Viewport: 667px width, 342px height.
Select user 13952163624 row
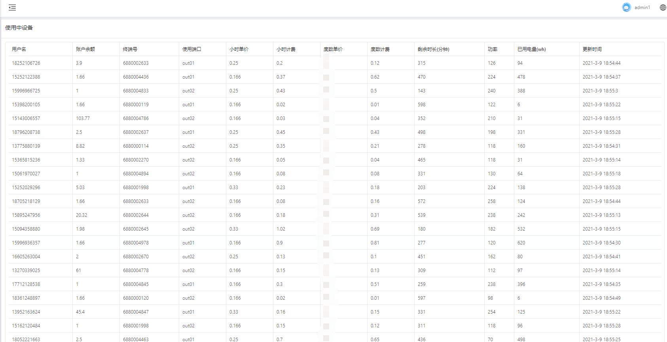point(26,312)
